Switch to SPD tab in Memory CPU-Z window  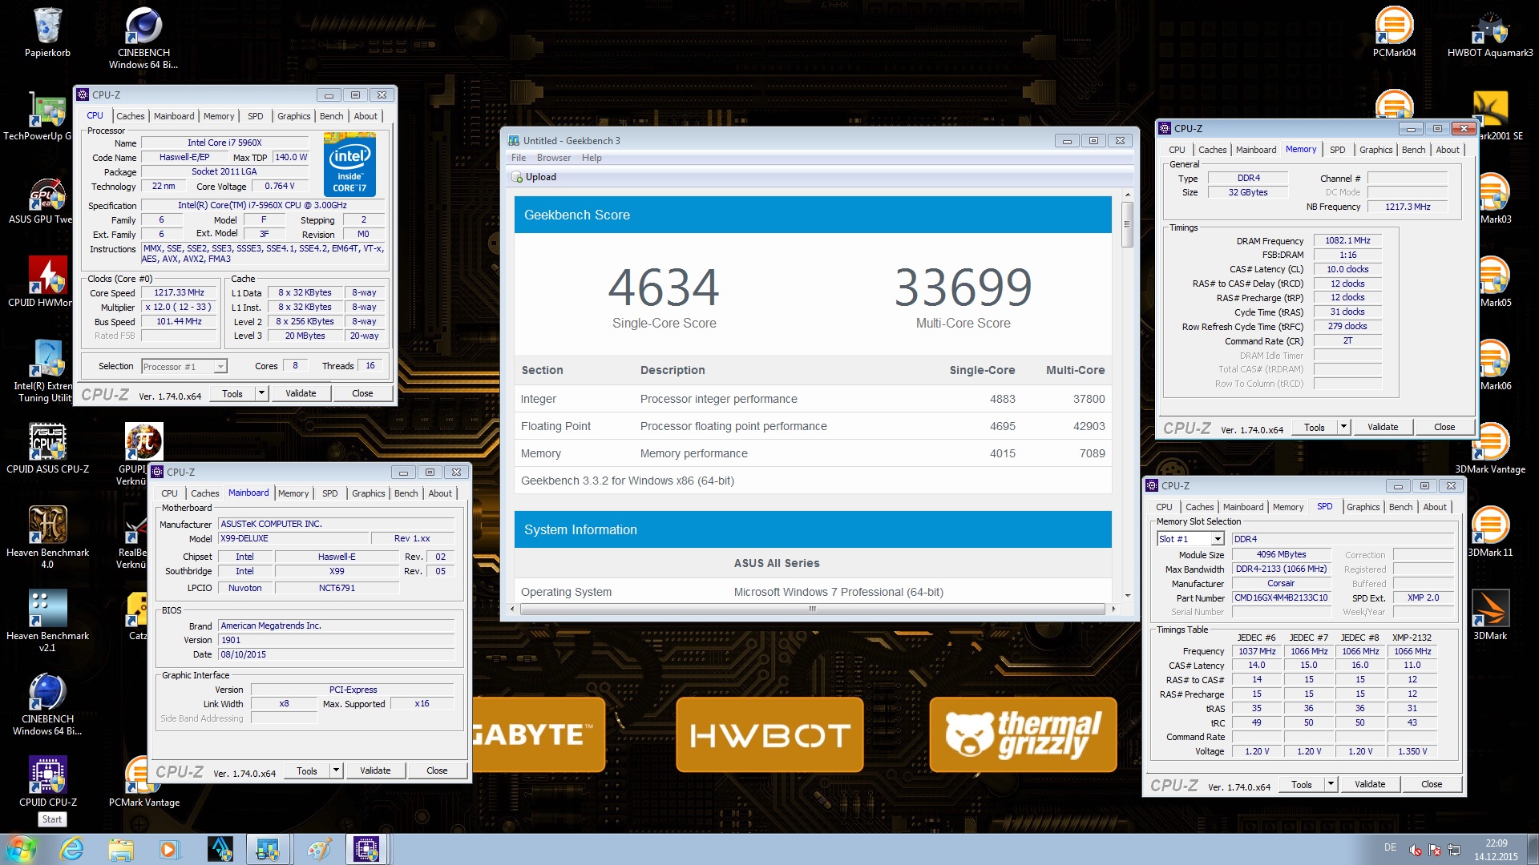click(1338, 150)
